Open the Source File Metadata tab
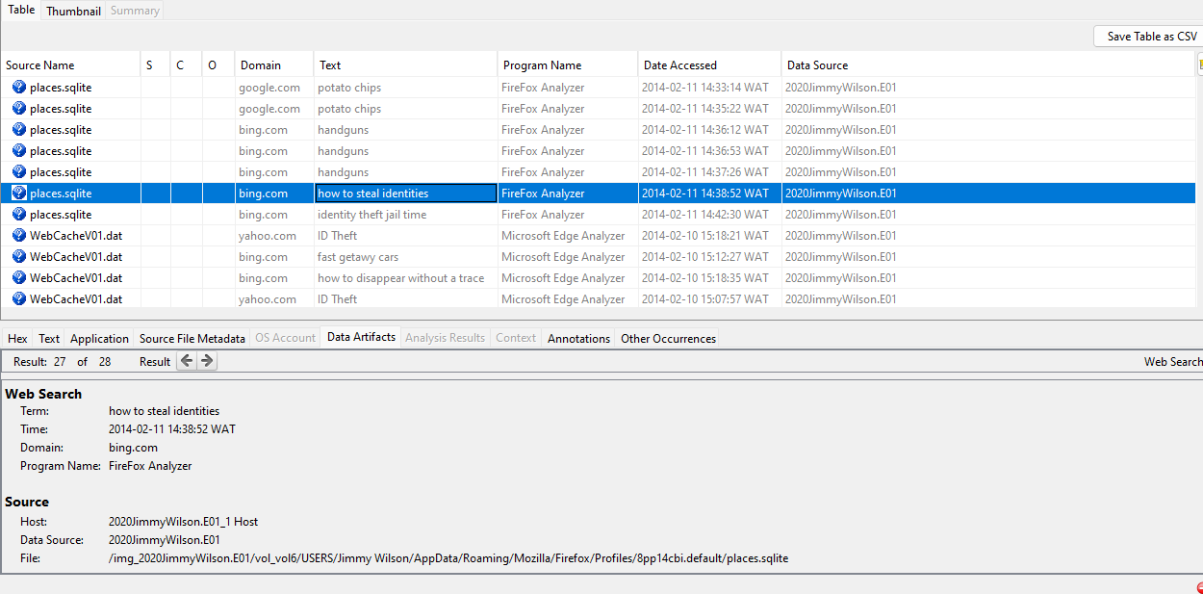Image resolution: width=1203 pixels, height=594 pixels. pos(192,338)
